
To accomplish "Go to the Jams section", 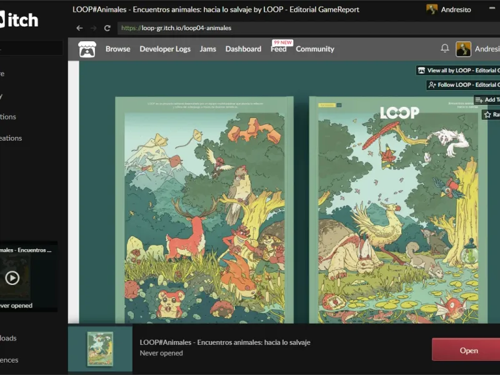I will tap(208, 49).
